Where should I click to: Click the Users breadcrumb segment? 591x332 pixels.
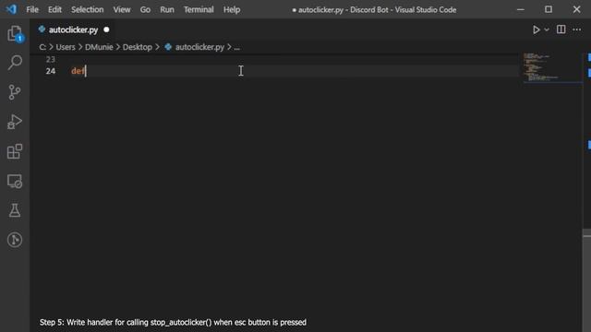point(66,47)
